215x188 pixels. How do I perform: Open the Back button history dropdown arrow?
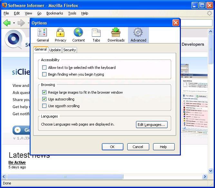[14, 23]
